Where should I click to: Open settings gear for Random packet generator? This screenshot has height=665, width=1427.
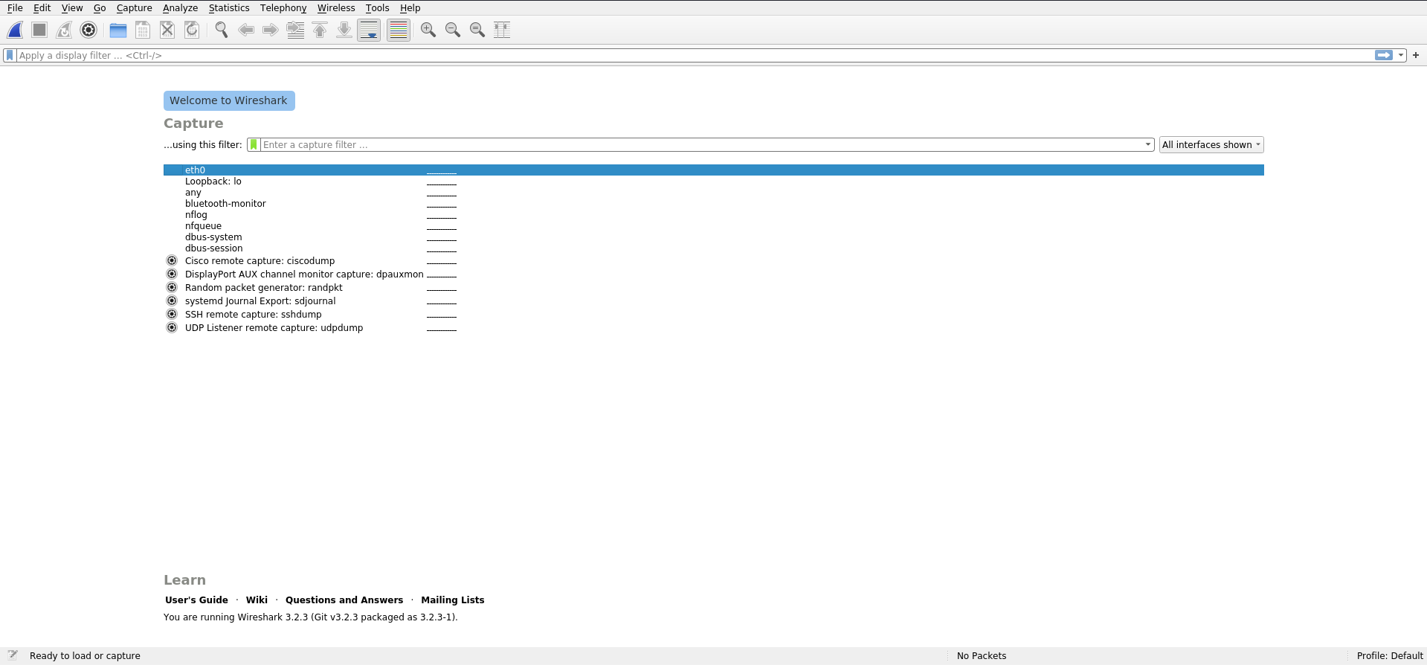(x=172, y=288)
